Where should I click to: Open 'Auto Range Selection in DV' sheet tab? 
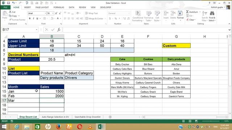tap(55, 117)
